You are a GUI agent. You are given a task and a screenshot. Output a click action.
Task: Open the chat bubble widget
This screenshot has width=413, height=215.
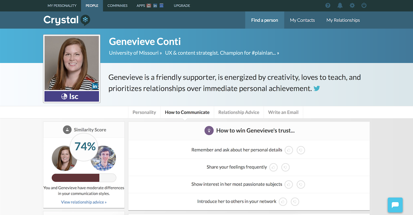[x=395, y=205]
